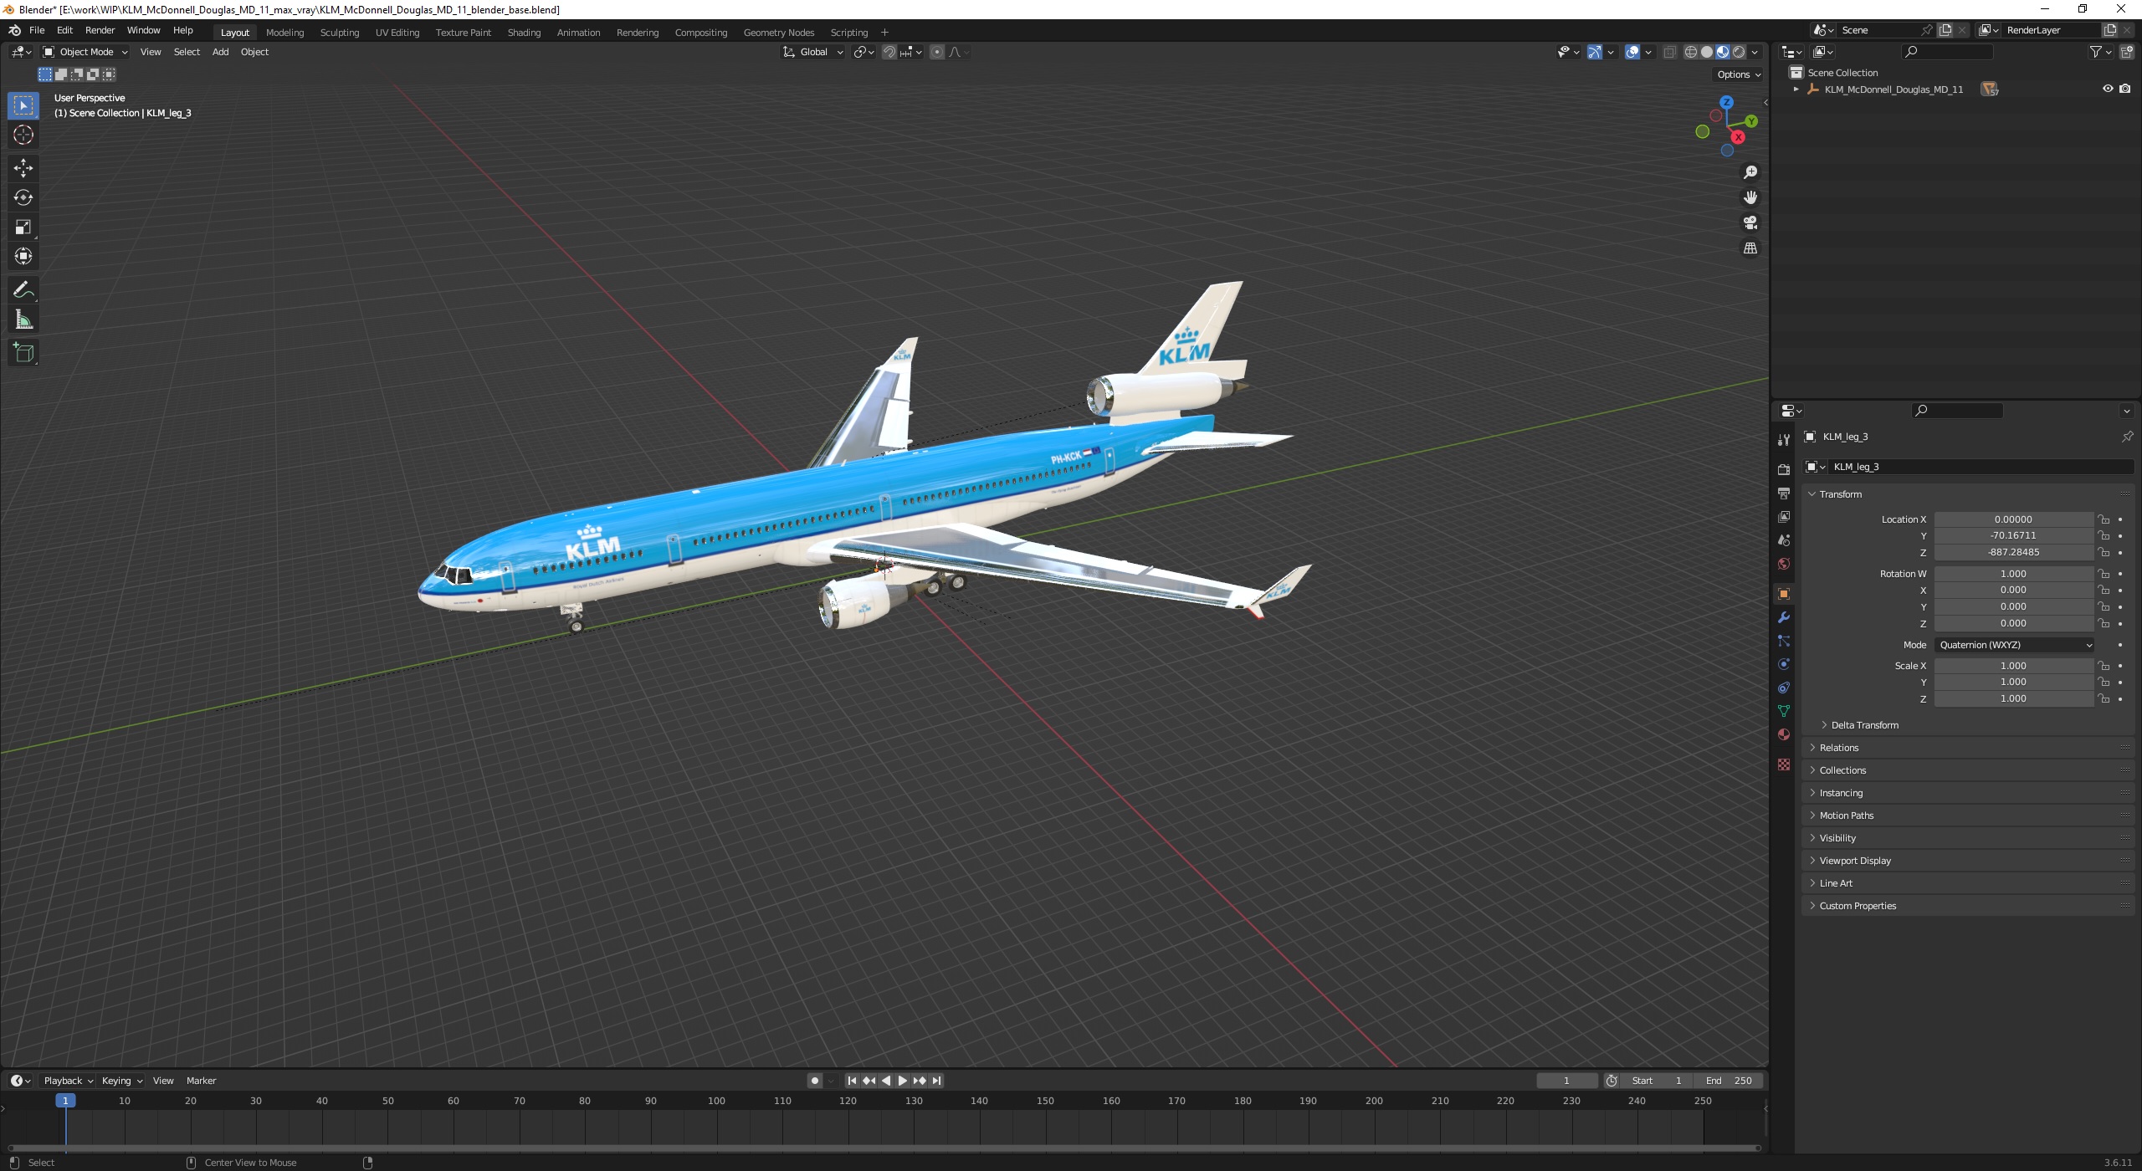Viewport: 2142px width, 1171px height.
Task: Switch to wireframe viewport shading
Action: point(1691,52)
